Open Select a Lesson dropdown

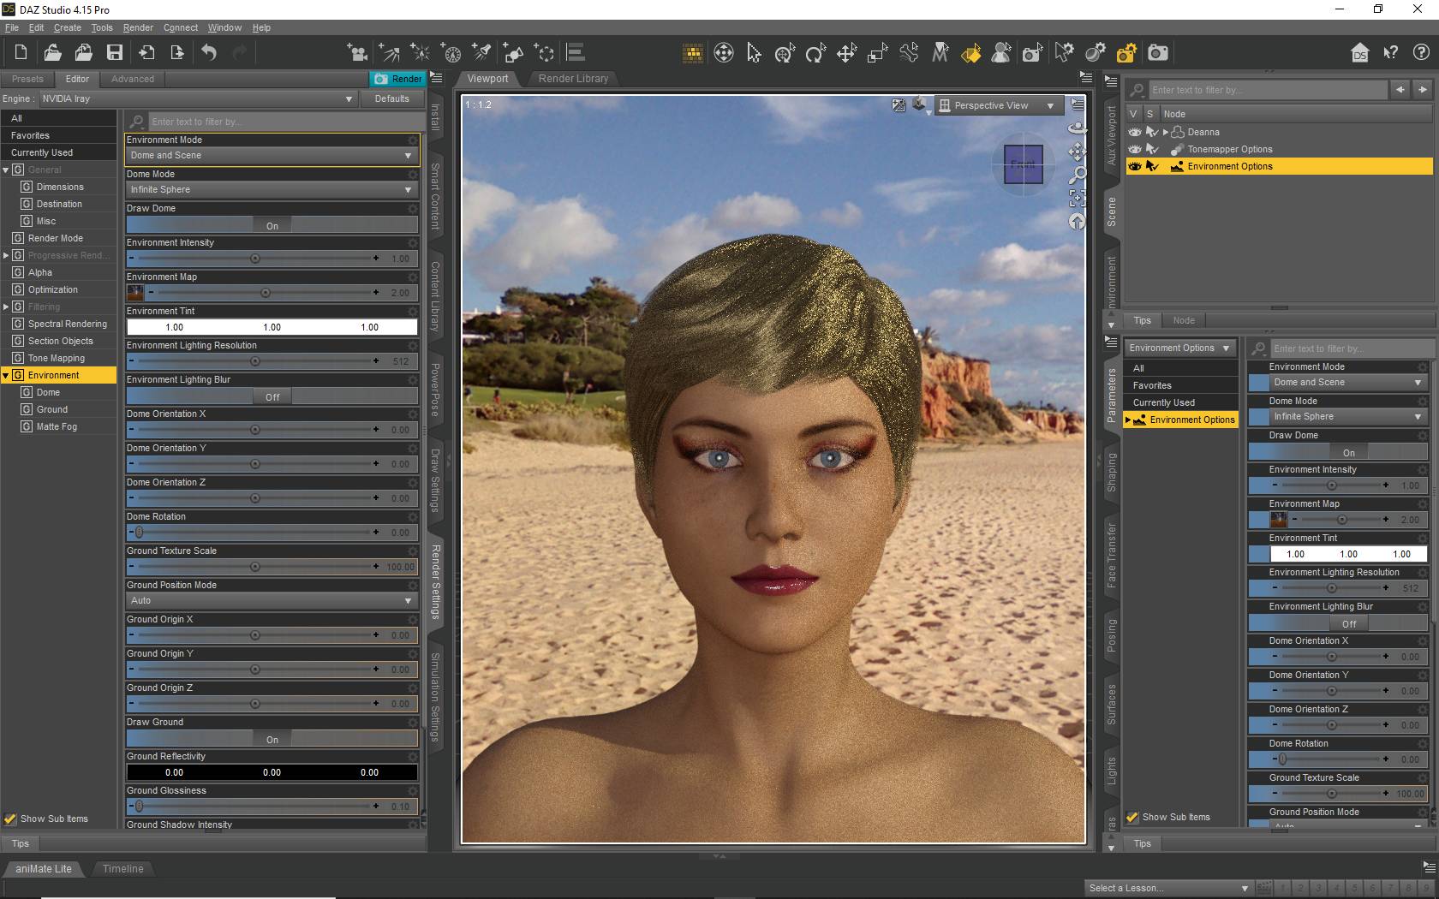1169,888
